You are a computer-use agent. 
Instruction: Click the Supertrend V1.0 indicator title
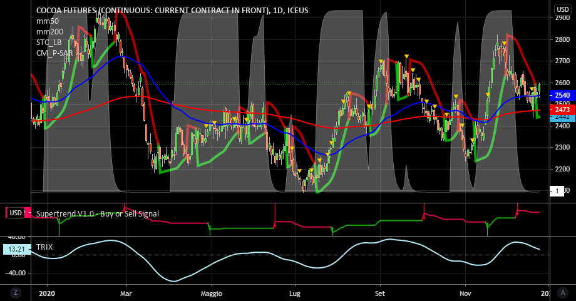pos(97,213)
